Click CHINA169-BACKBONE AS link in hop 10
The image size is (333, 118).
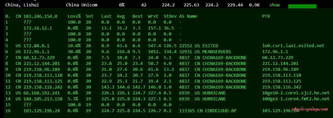click(213, 75)
